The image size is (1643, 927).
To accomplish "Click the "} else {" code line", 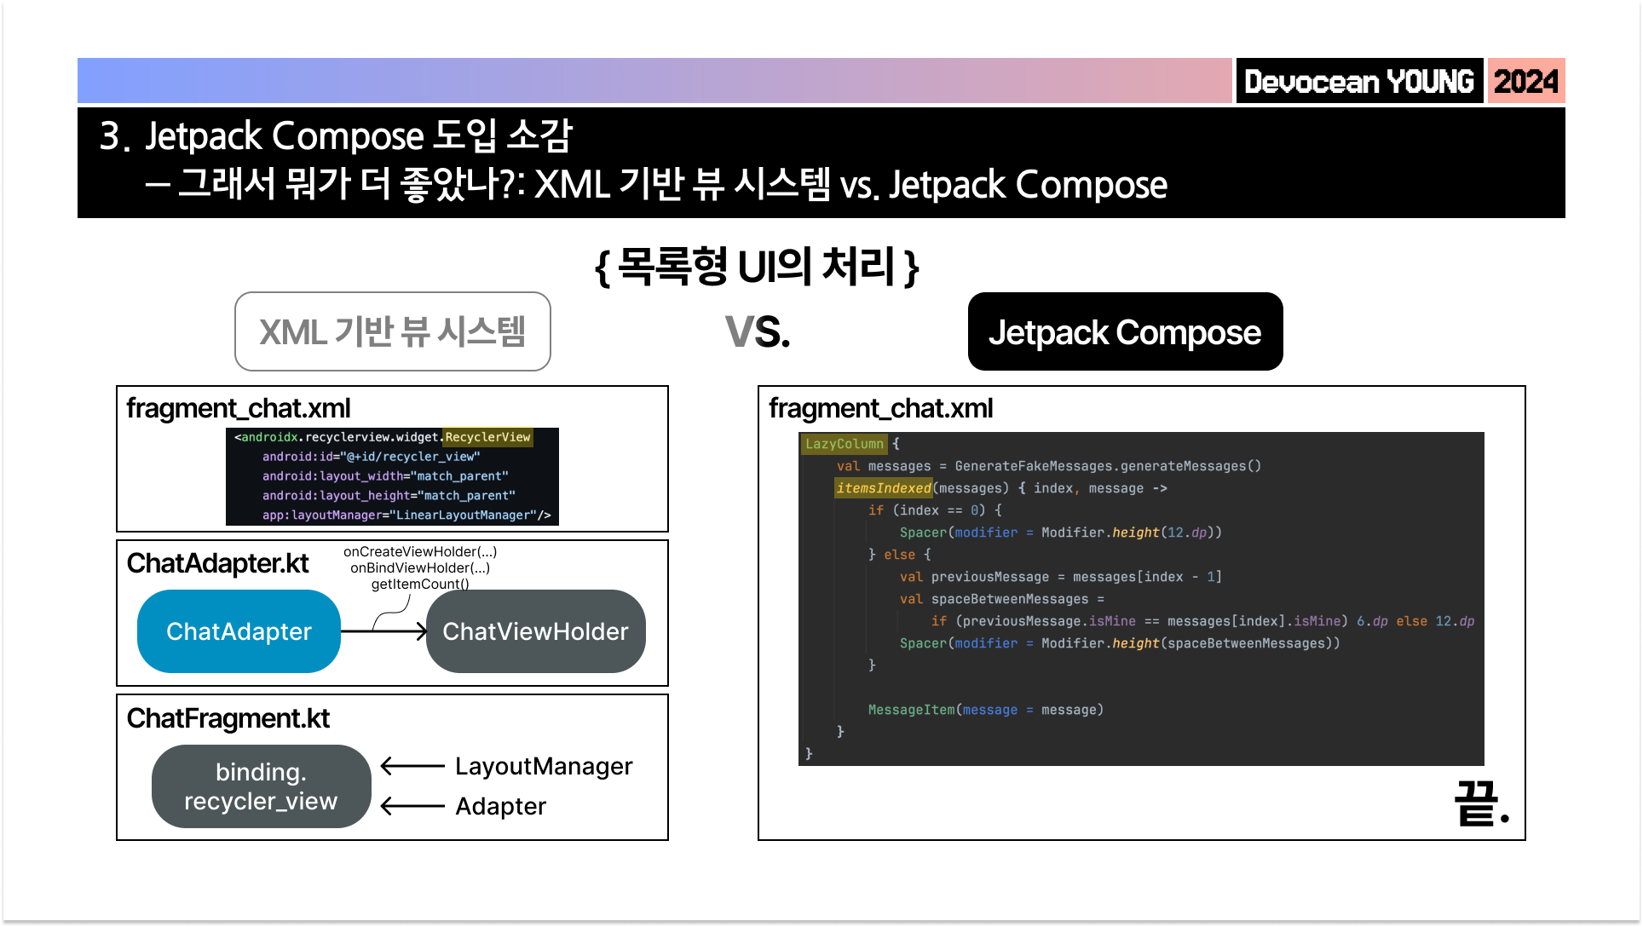I will [x=899, y=555].
